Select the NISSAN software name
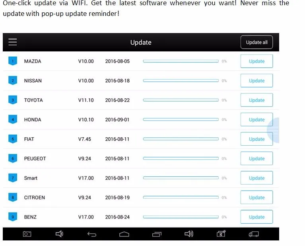This screenshot has width=305, height=246. [x=33, y=81]
